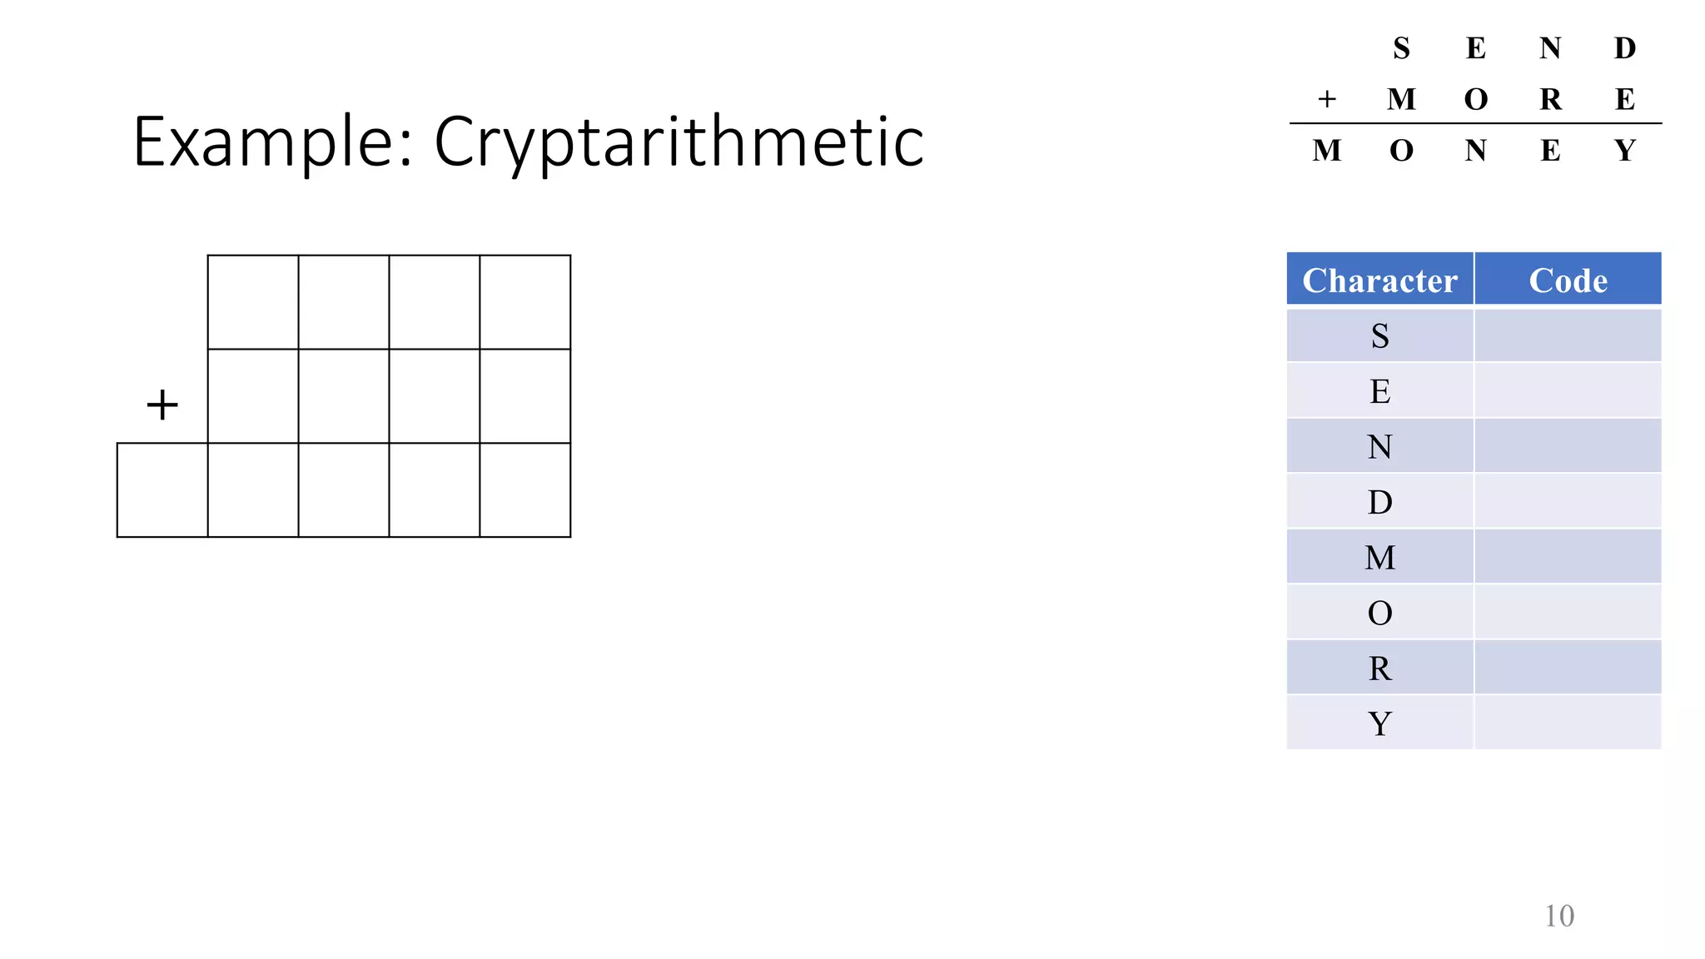Click the letter D in the character table

[1379, 502]
